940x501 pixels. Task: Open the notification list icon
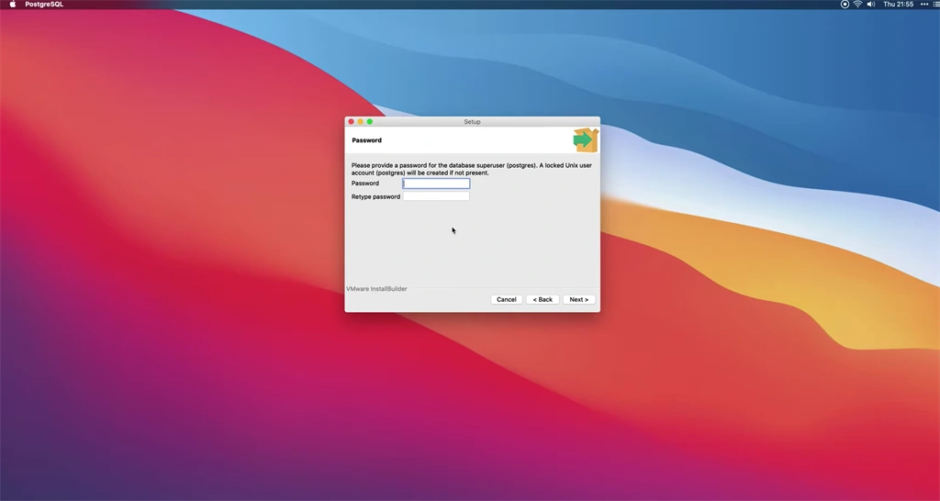[x=936, y=5]
